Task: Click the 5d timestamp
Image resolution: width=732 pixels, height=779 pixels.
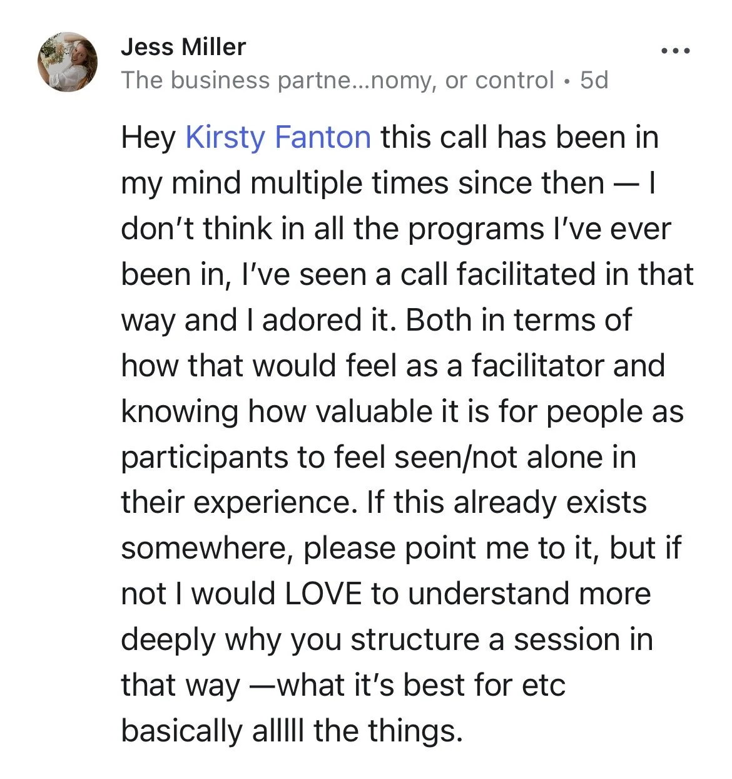Action: click(x=594, y=80)
